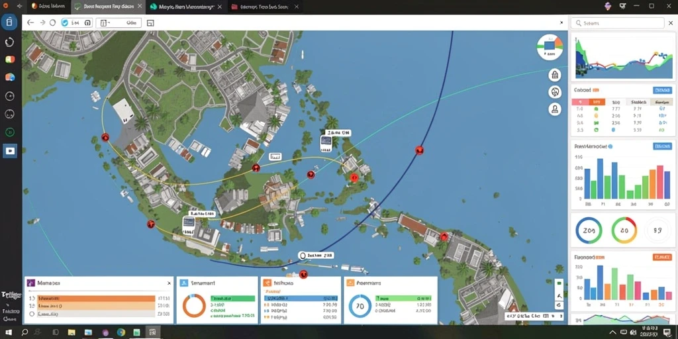Image resolution: width=678 pixels, height=339 pixels.
Task: Click the map label box above the bottom marker
Action: [316, 256]
